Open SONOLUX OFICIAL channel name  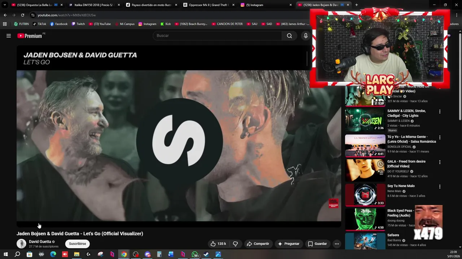[399, 147]
